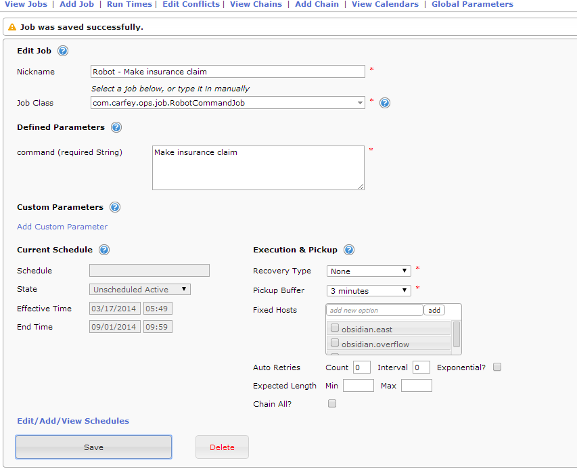Click help icon next to Current Schedule
The image size is (577, 469).
pos(103,250)
